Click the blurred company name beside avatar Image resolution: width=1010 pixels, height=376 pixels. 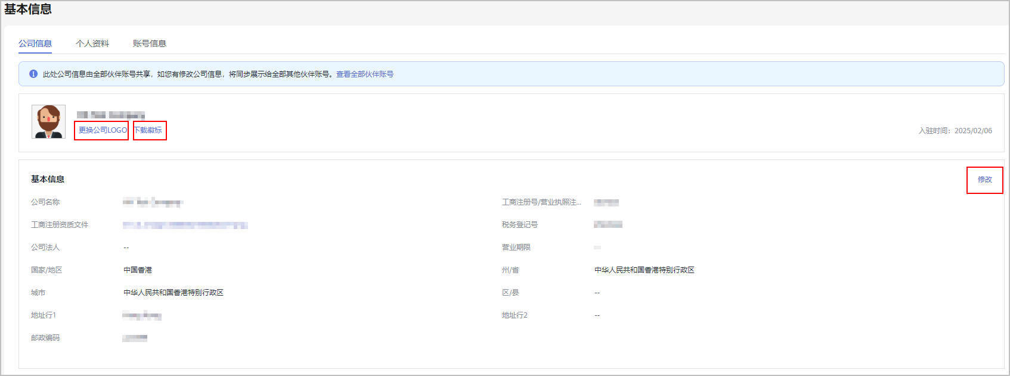pyautogui.click(x=111, y=115)
